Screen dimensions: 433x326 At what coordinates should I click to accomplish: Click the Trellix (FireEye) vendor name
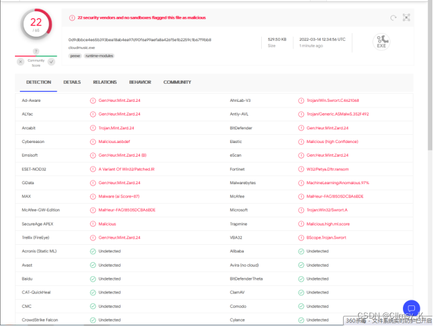coord(36,238)
